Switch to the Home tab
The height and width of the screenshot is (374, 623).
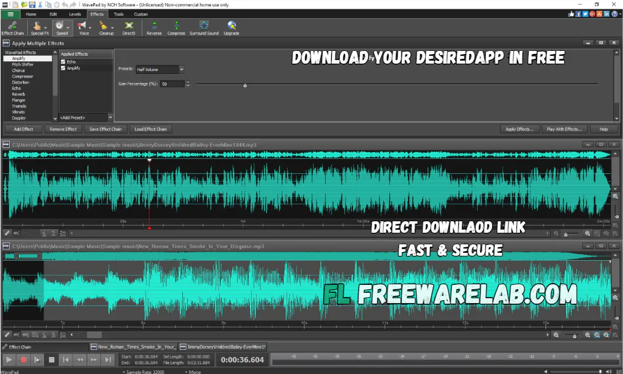[x=31, y=14]
